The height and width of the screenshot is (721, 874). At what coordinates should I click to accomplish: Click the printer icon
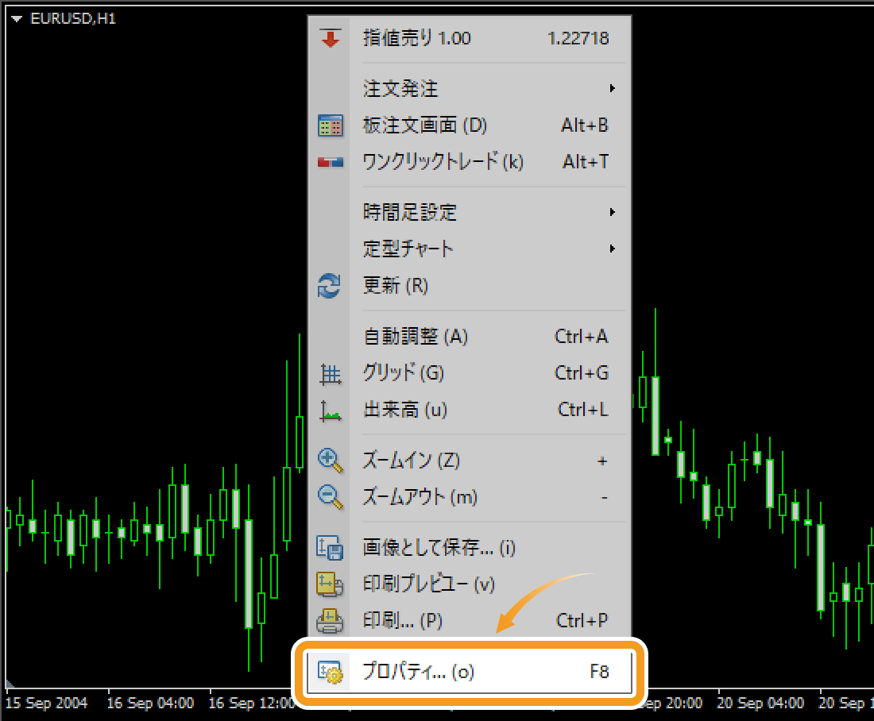(x=330, y=621)
